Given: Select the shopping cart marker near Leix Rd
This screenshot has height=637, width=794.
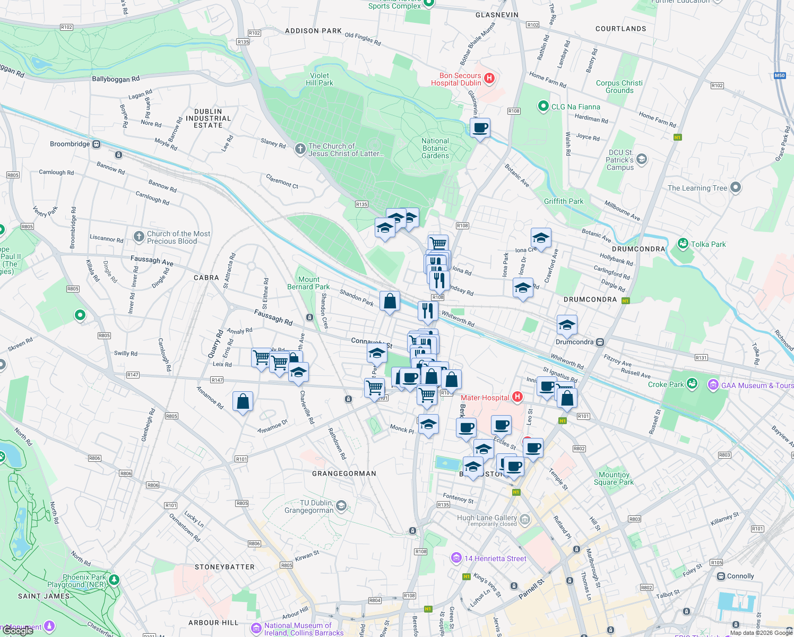Looking at the screenshot, I should [261, 357].
